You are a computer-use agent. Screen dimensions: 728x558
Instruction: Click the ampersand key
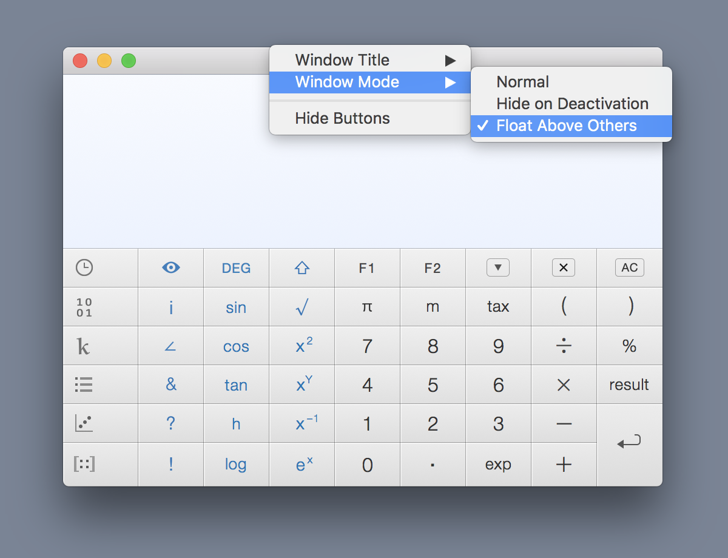click(171, 385)
